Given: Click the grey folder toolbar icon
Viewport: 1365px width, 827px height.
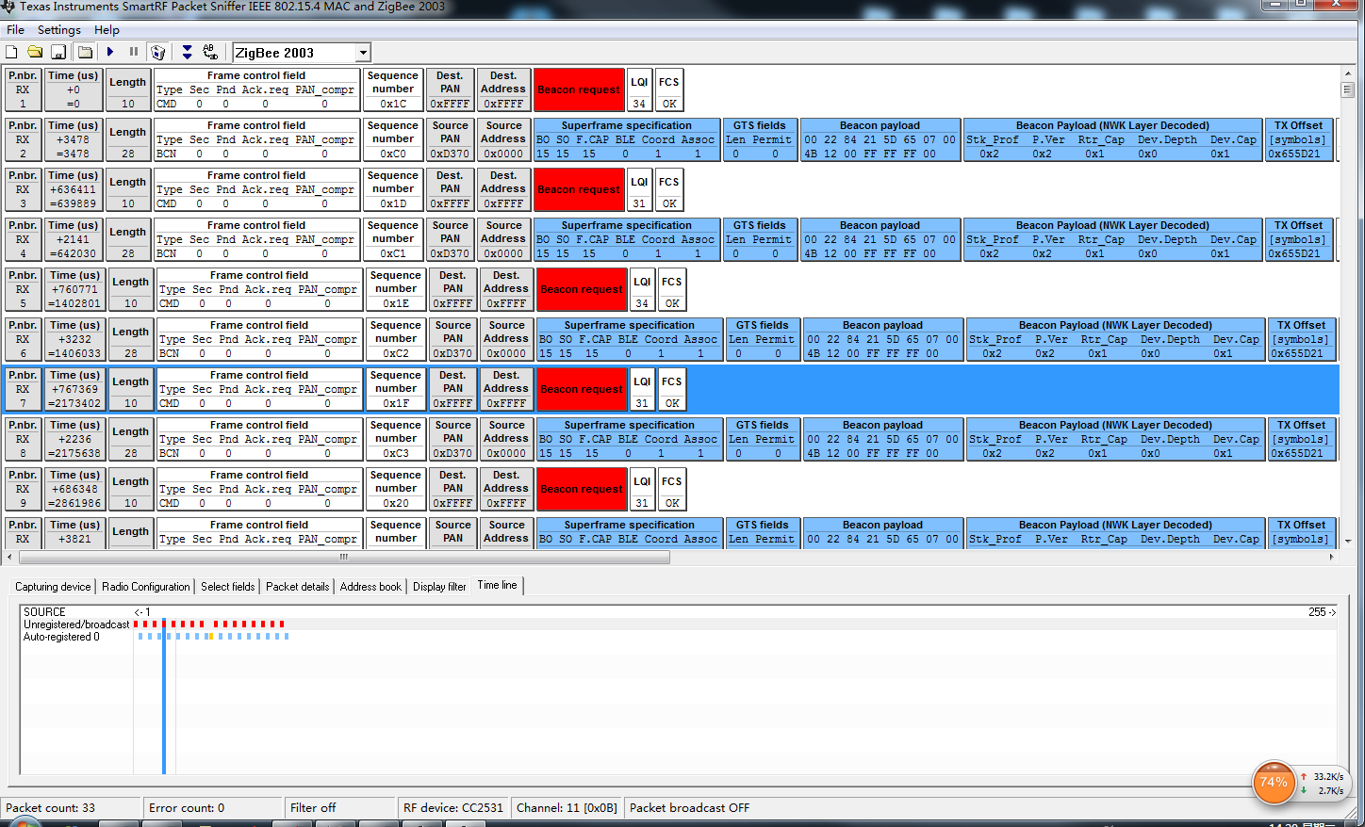Looking at the screenshot, I should (85, 52).
